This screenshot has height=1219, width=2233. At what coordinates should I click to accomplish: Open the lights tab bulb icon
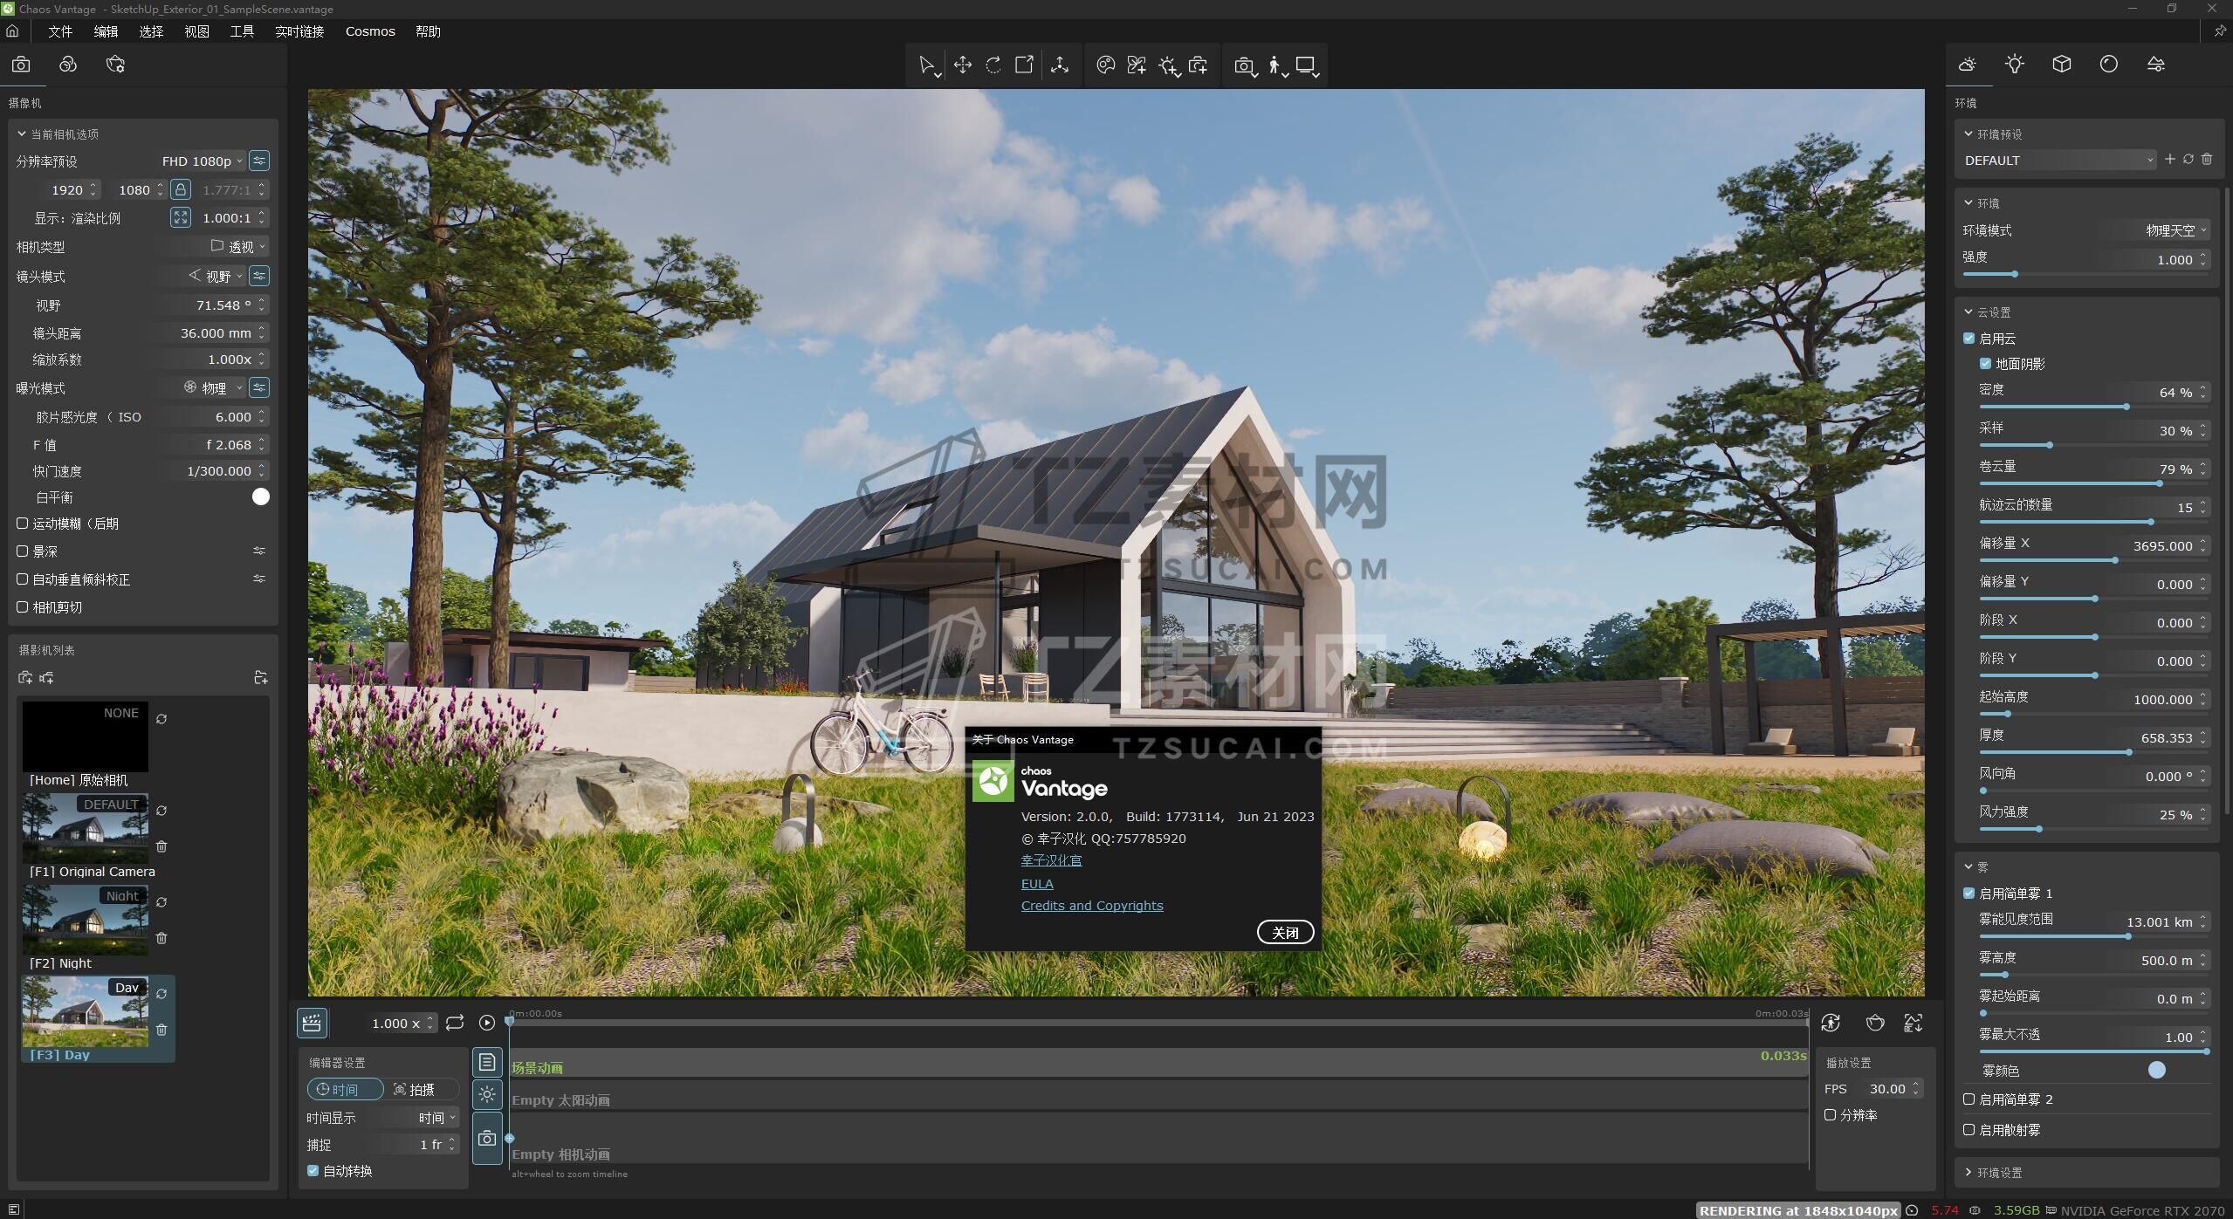(x=2014, y=64)
